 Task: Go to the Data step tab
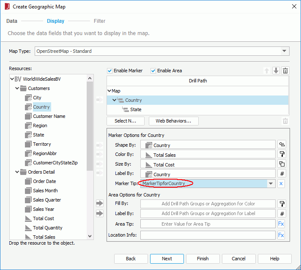12,21
